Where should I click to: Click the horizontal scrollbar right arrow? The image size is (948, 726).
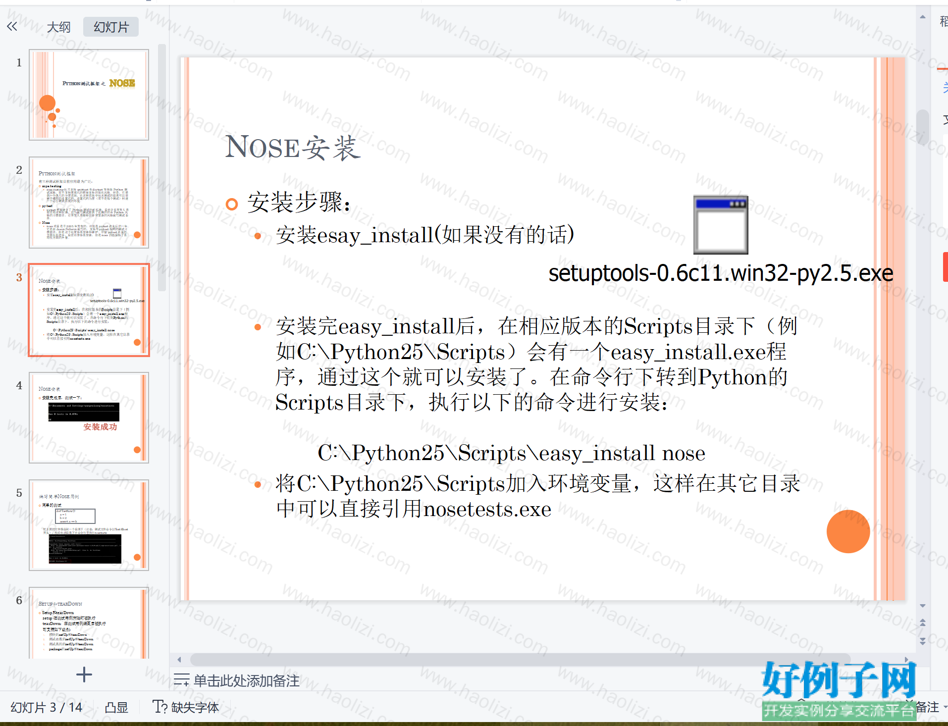pos(906,659)
